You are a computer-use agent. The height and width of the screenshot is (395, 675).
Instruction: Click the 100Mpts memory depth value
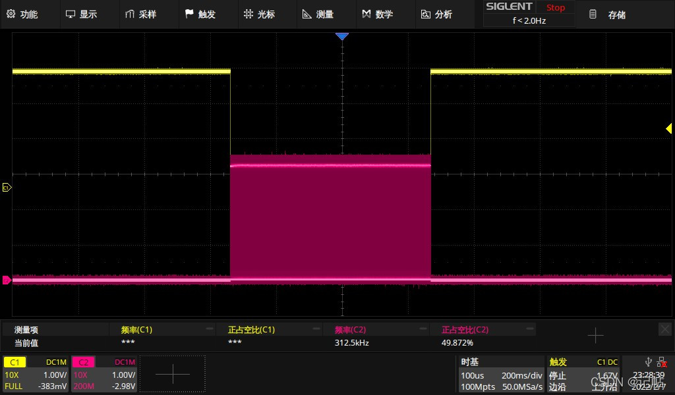coord(478,387)
